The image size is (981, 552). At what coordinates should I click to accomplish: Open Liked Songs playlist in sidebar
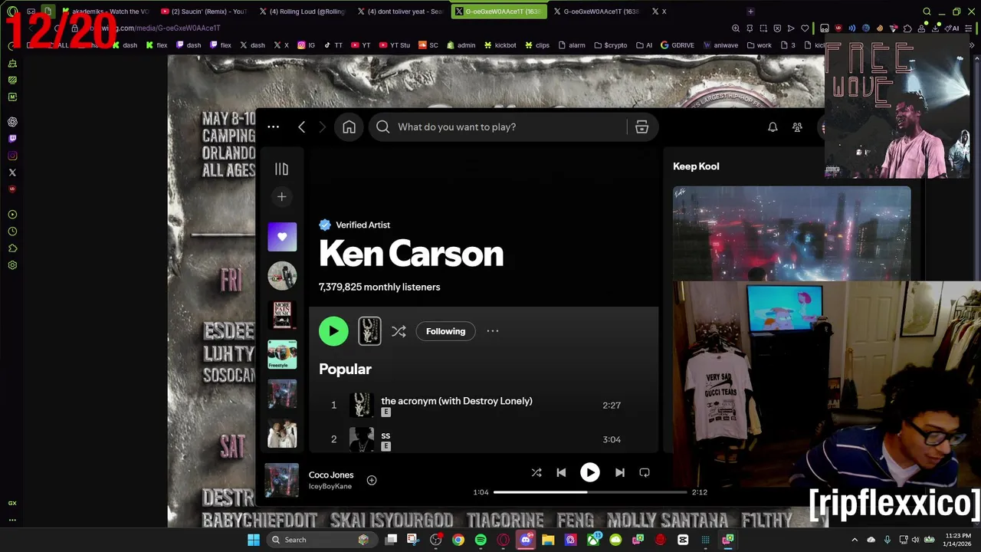tap(282, 237)
